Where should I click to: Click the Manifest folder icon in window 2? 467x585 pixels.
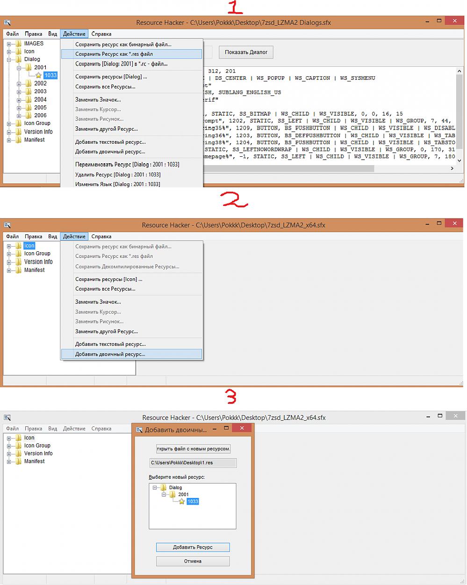(19, 270)
